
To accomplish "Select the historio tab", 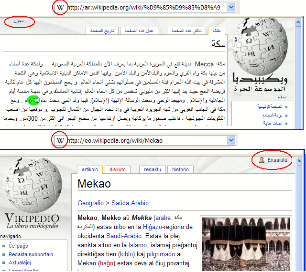I will tap(180, 169).
